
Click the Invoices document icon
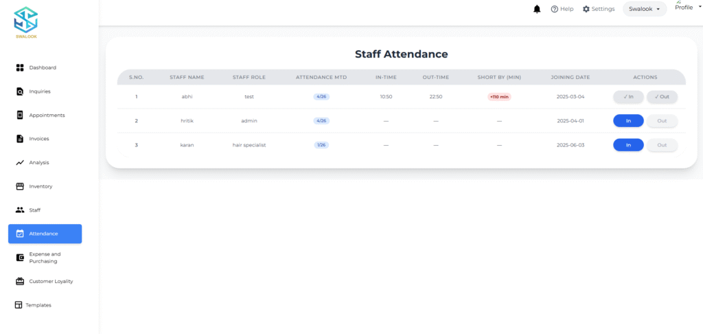(20, 139)
